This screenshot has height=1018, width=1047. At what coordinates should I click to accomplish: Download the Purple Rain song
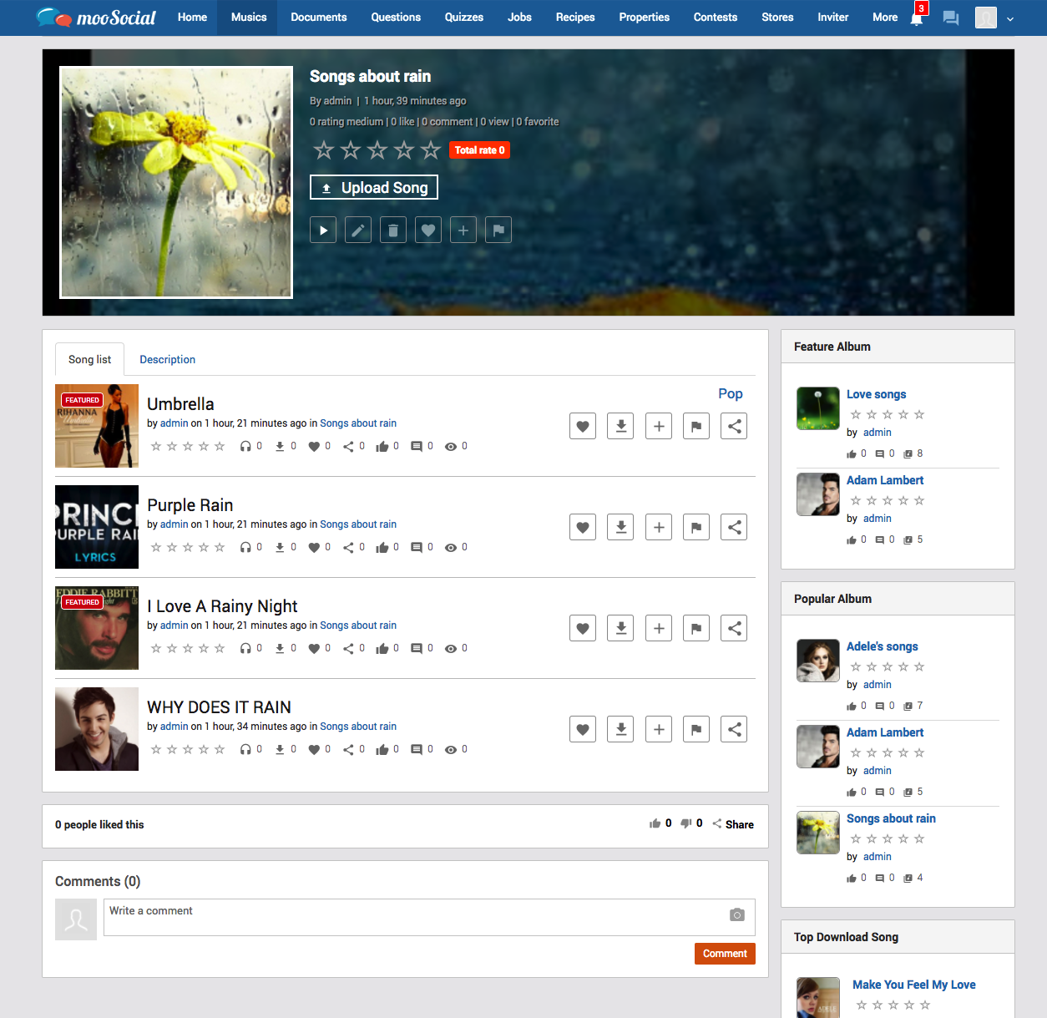620,527
